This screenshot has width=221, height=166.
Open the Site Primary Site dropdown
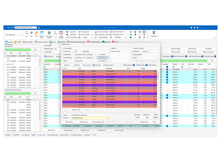(x=15, y=35)
